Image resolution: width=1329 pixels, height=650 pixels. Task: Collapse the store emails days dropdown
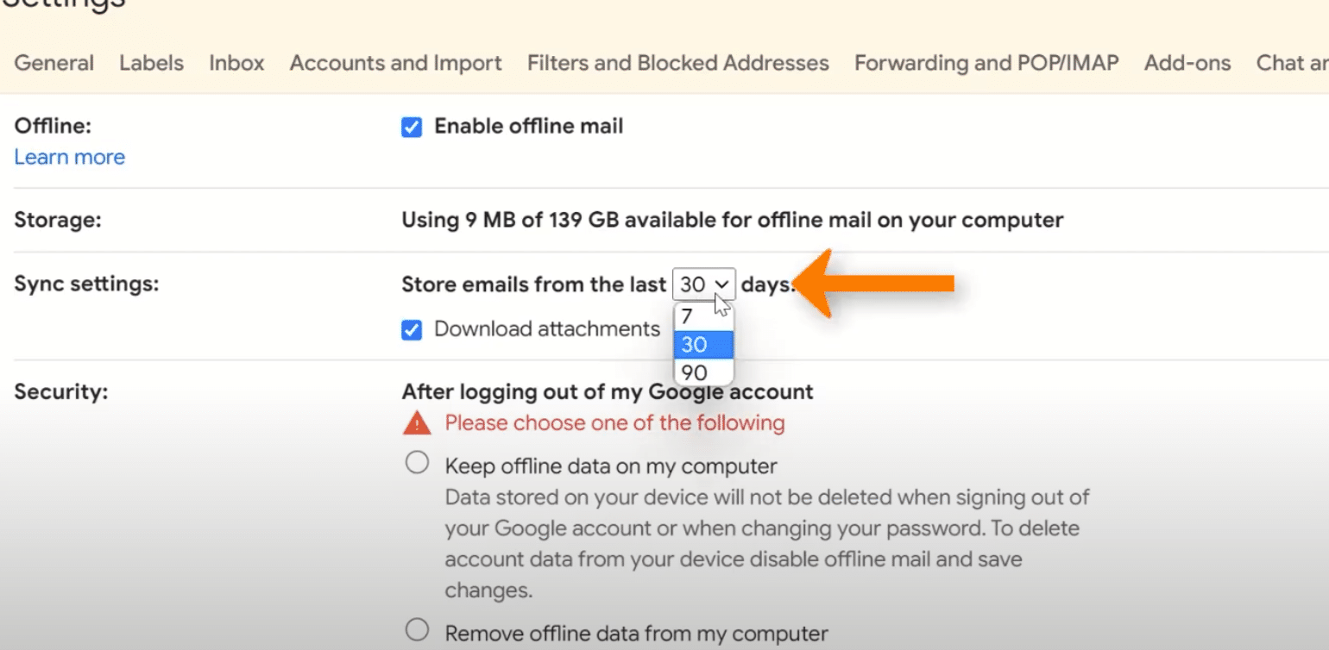point(703,284)
